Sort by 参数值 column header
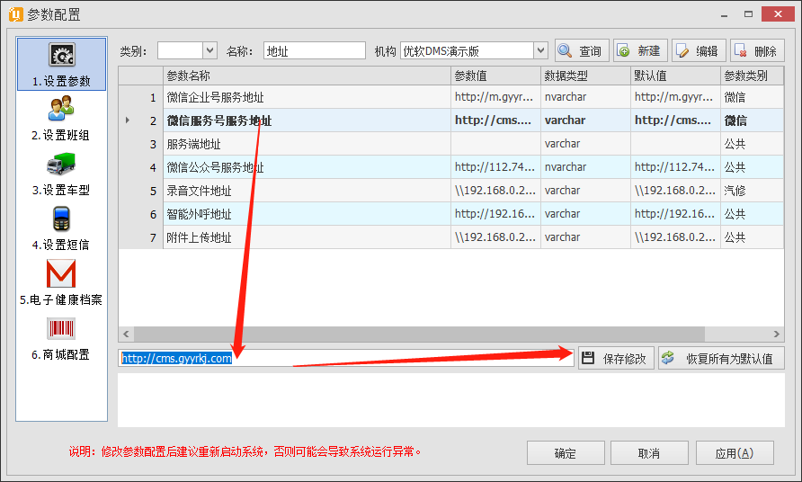The height and width of the screenshot is (482, 802). 495,76
